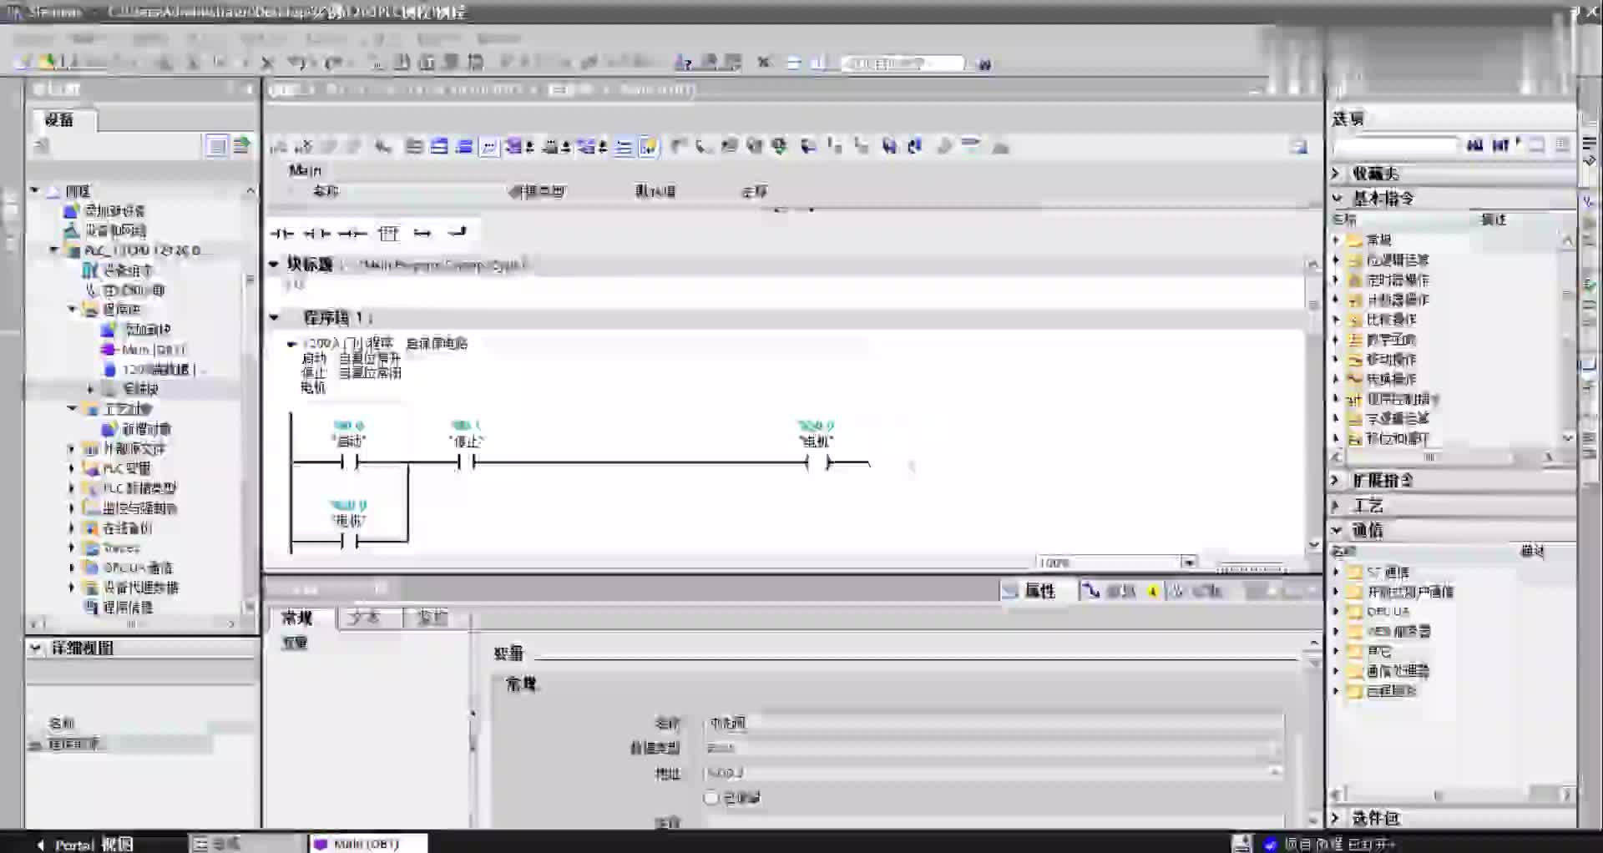The image size is (1603, 853).
Task: Click the green-arrow download icon in editor toolbar
Action: click(x=779, y=147)
